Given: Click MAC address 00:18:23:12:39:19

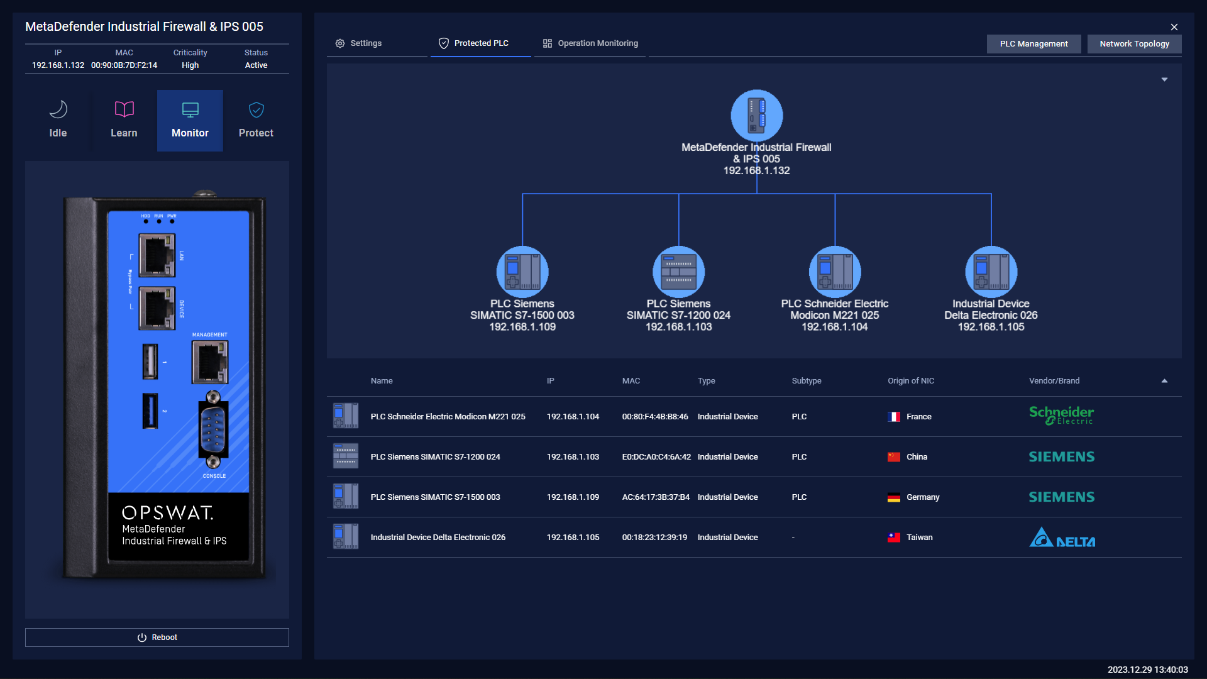Looking at the screenshot, I should tap(654, 538).
